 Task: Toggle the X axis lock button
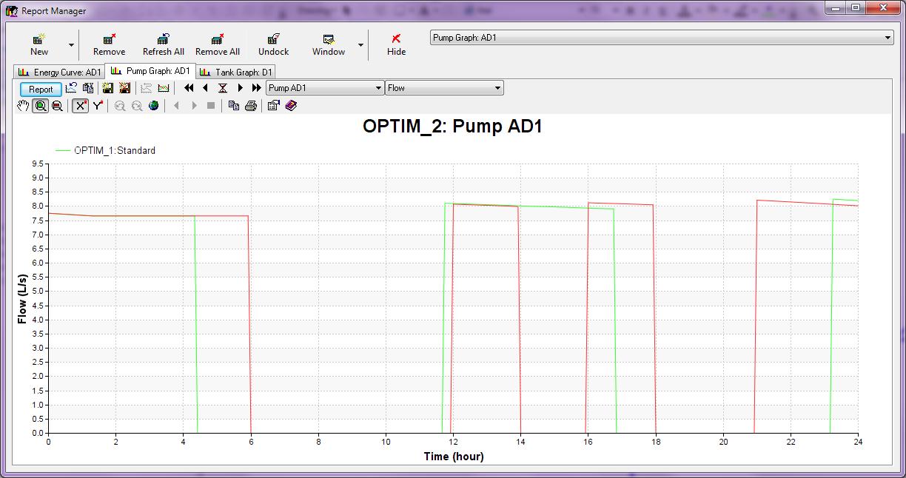[x=81, y=106]
